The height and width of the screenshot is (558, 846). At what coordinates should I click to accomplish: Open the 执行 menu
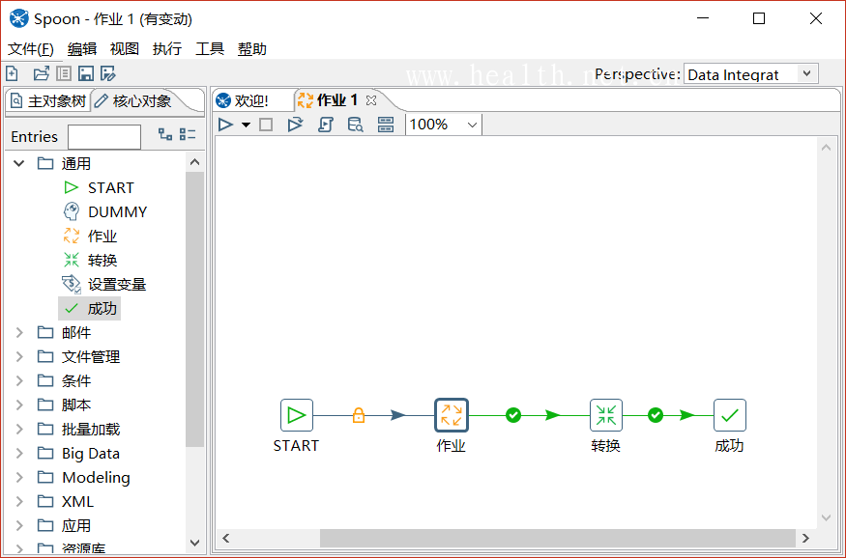click(167, 49)
